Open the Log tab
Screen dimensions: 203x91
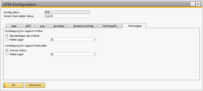[x=41, y=26]
